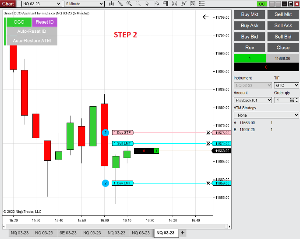Screen dimensions: 300x239
Task: Toggle Auto-Reset ID option
Action: coord(32,31)
